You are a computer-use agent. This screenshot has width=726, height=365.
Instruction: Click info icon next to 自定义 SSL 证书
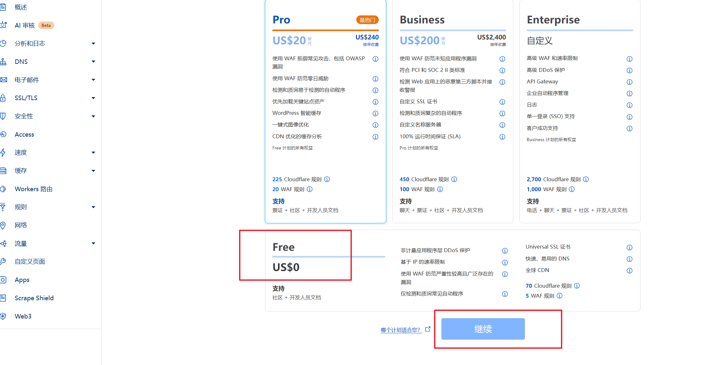click(502, 102)
